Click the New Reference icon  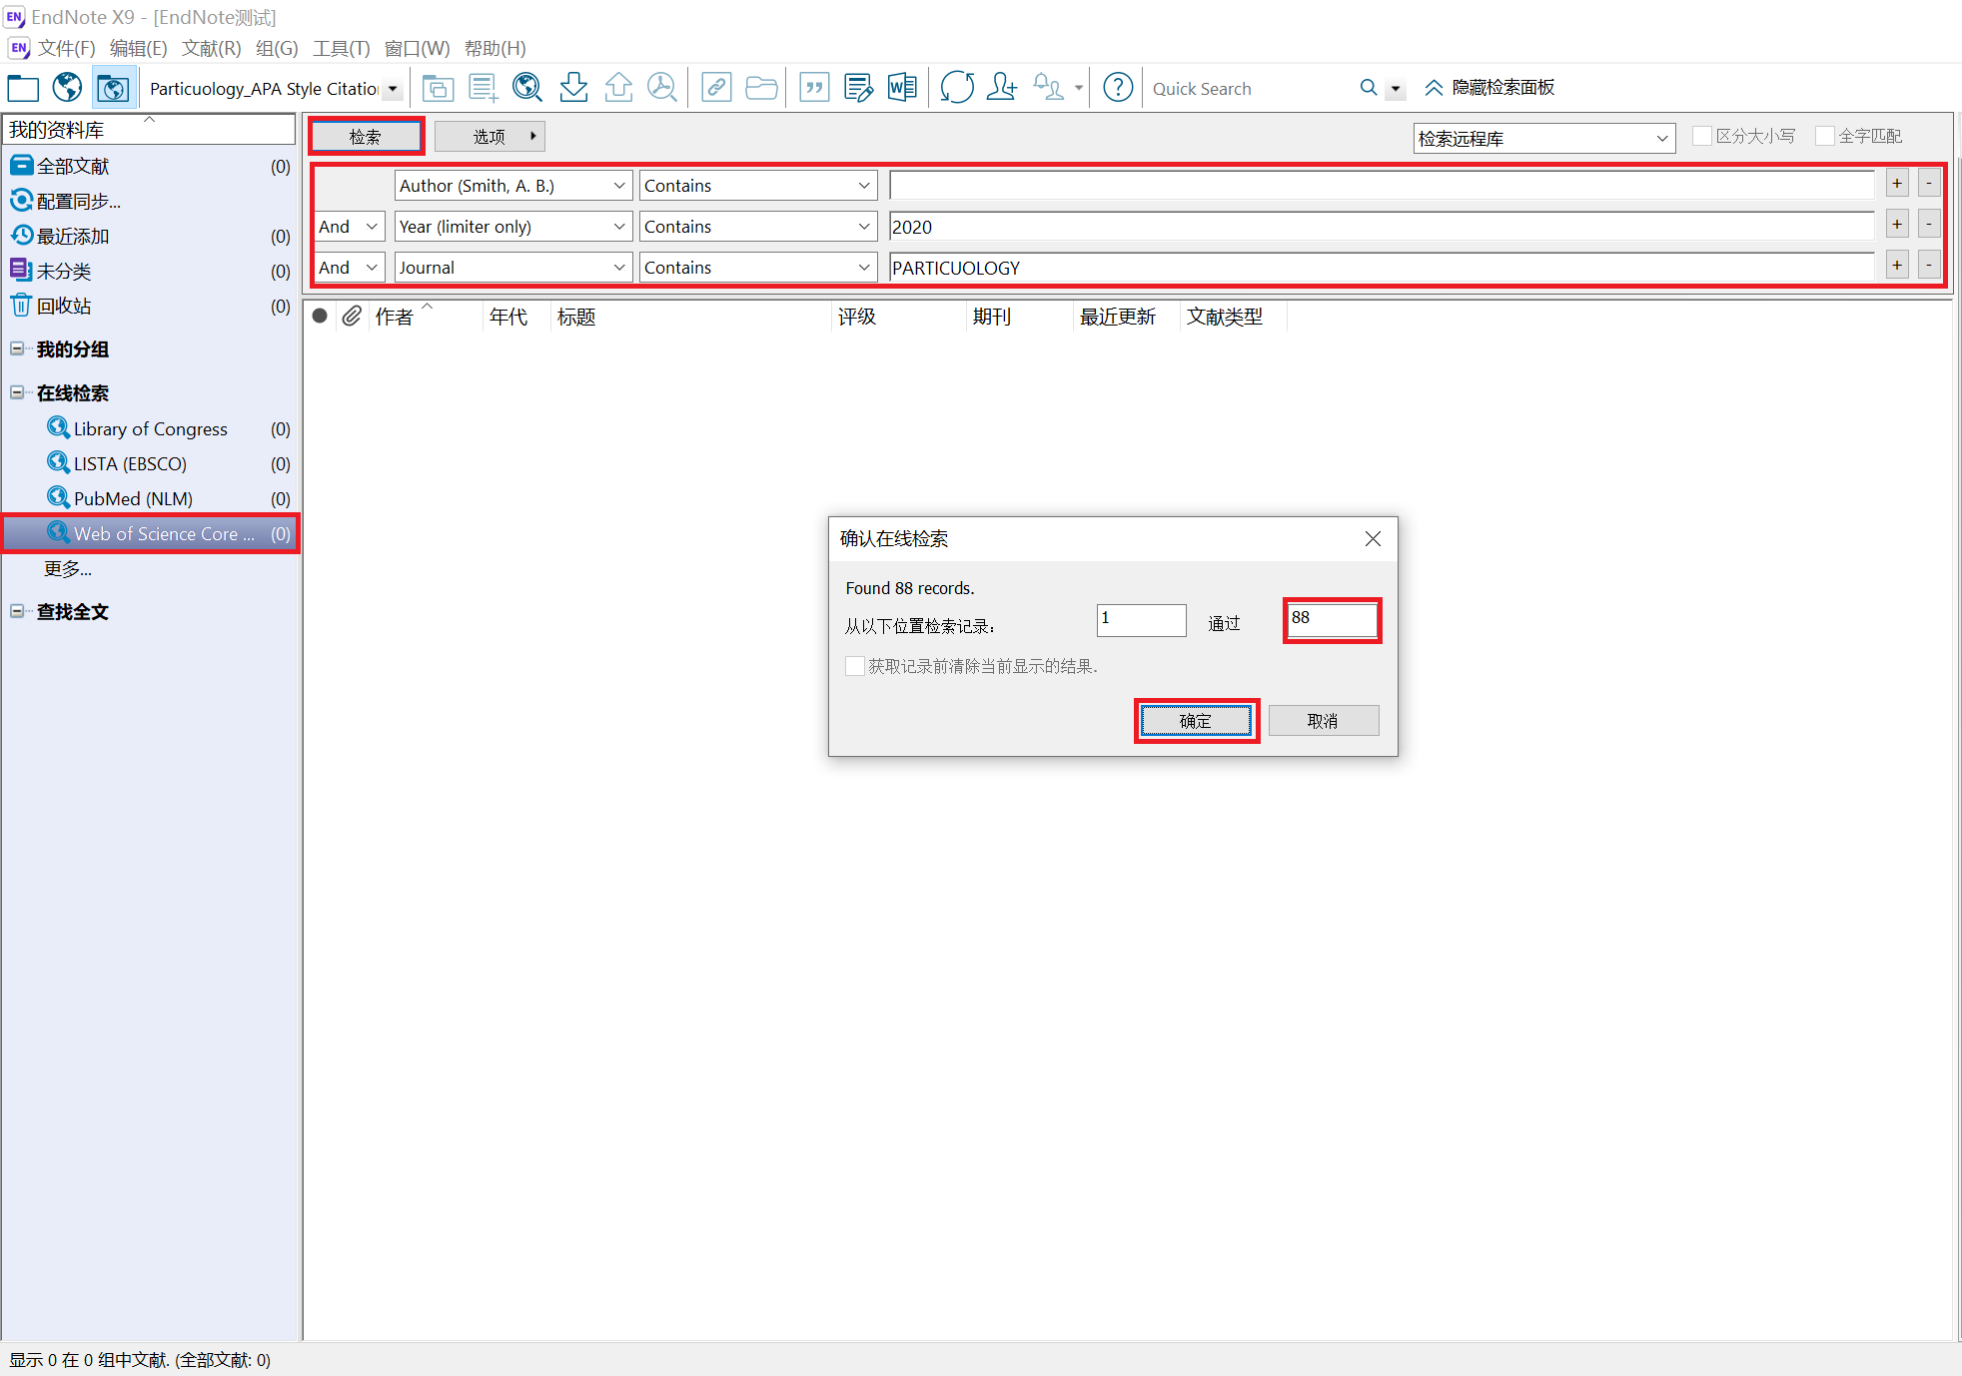tap(483, 89)
